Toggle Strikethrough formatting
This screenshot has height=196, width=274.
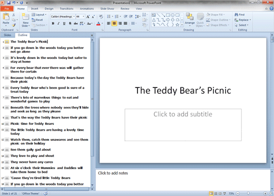tap(76, 23)
